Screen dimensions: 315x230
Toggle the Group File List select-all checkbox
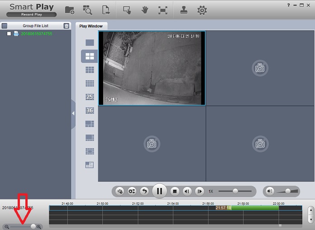tap(5, 26)
